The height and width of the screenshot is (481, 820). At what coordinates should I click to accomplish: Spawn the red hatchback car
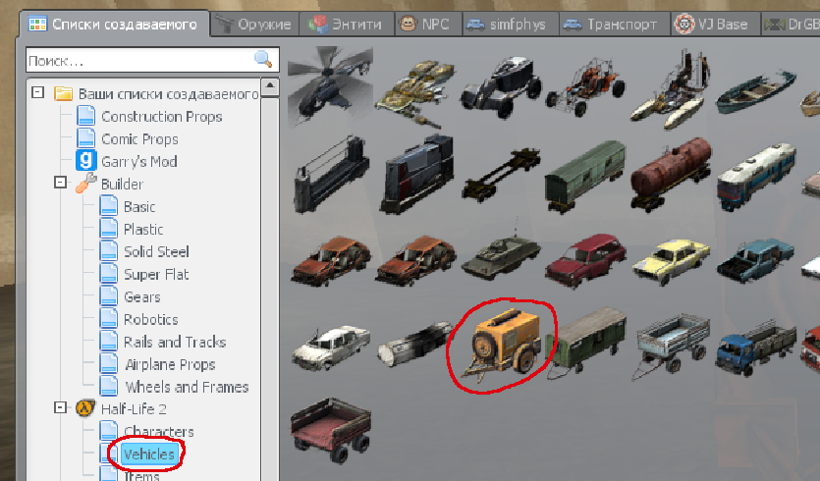pyautogui.click(x=585, y=260)
